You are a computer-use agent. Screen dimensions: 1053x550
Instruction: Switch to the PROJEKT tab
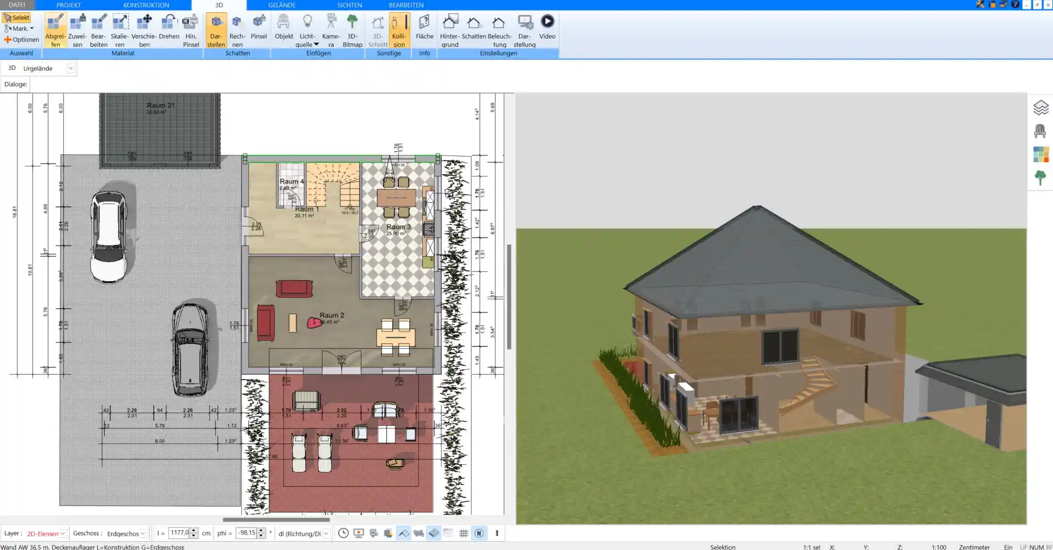point(69,5)
